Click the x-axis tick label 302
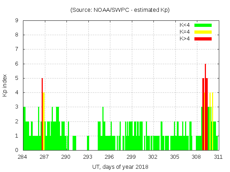Image resolution: width=230 pixels, height=172 pixels. (153, 157)
